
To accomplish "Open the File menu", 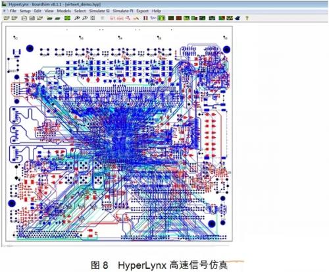I will (x=13, y=11).
